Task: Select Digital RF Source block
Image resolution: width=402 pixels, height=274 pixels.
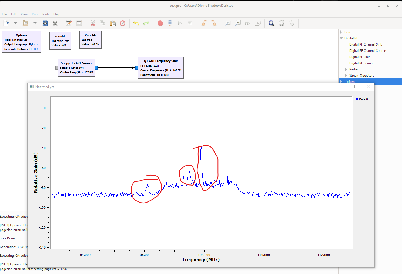Action: coord(361,63)
